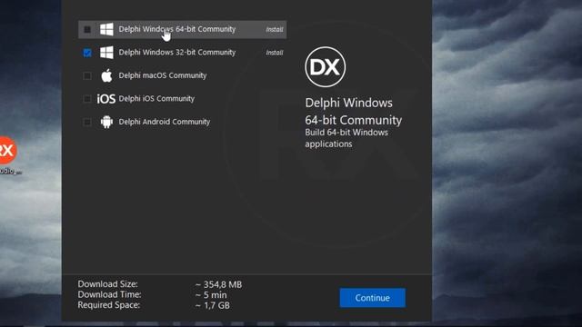
Task: Tick the Delphi iOS Community checkbox
Action: (x=87, y=99)
